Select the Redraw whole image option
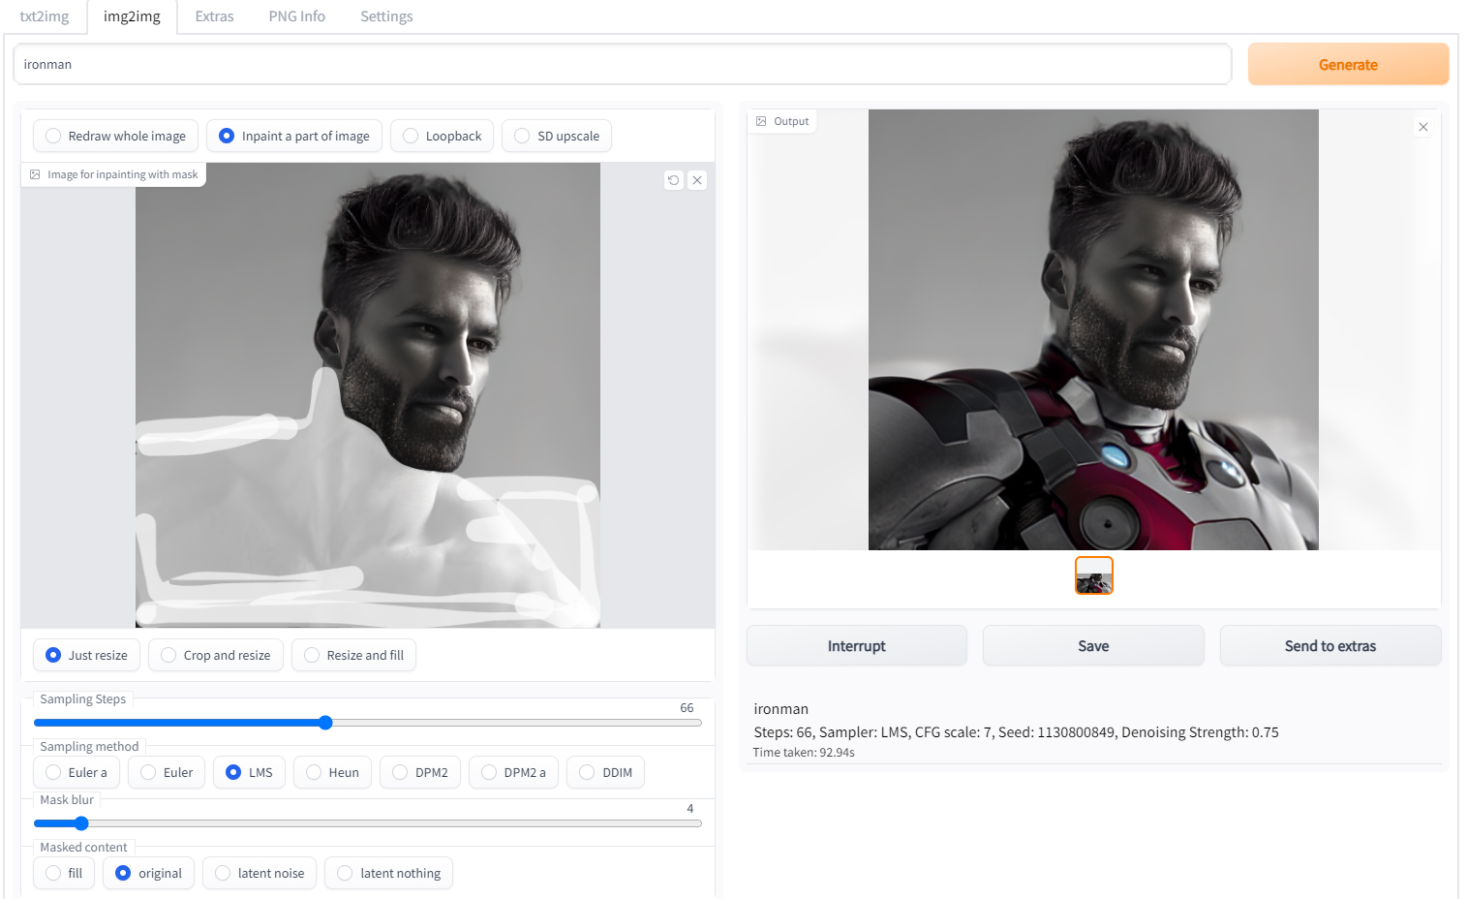Image resolution: width=1467 pixels, height=899 pixels. coord(115,136)
